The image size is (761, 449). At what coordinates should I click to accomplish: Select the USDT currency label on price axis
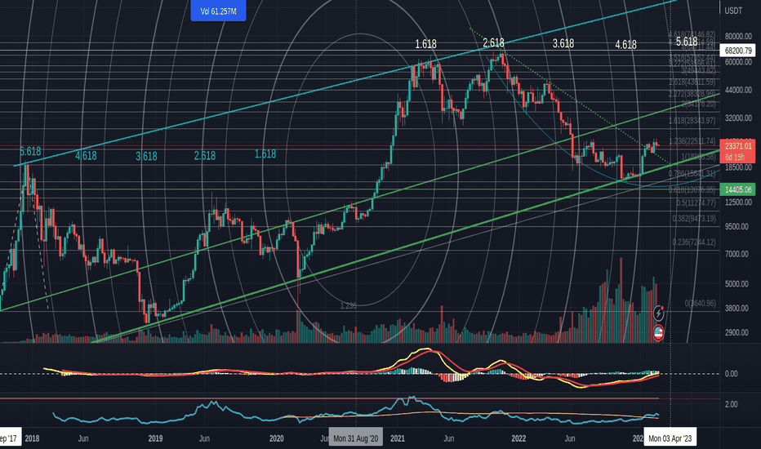(x=733, y=11)
